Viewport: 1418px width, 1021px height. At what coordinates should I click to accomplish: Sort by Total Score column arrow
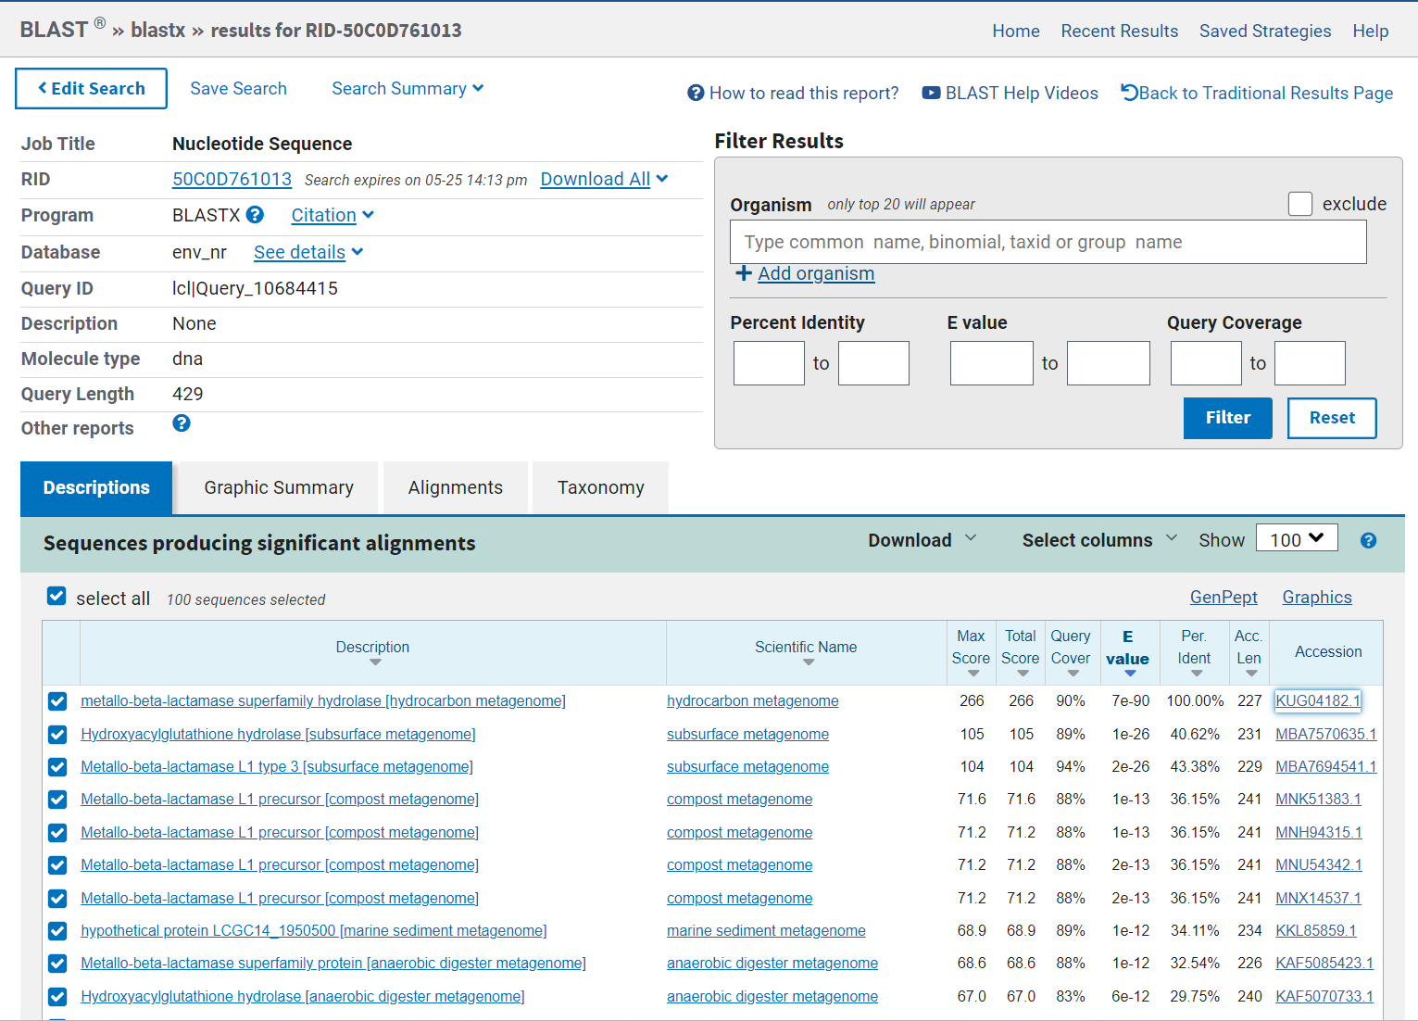pos(1023,674)
